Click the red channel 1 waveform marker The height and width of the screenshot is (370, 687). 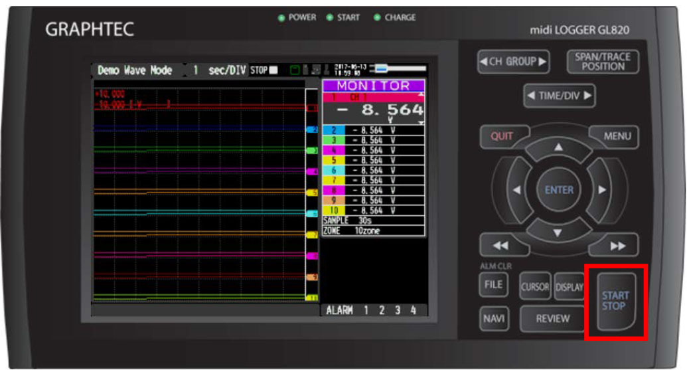[313, 108]
